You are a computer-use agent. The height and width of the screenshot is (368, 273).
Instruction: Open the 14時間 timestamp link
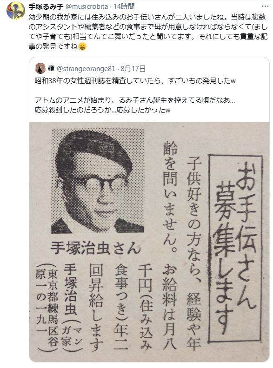(124, 7)
